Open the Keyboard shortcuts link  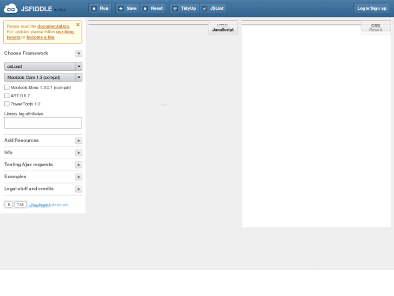[x=50, y=205]
